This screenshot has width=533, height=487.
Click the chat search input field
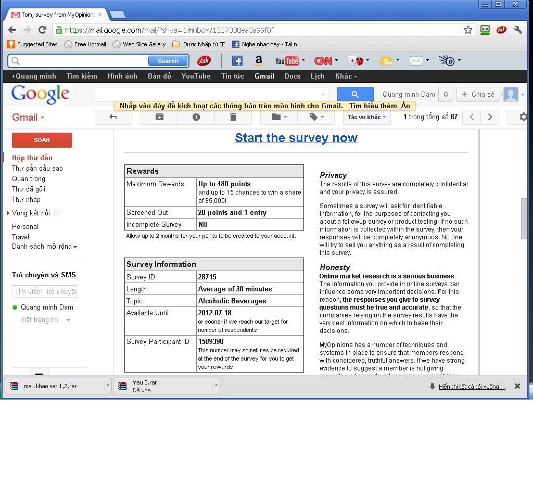(45, 291)
